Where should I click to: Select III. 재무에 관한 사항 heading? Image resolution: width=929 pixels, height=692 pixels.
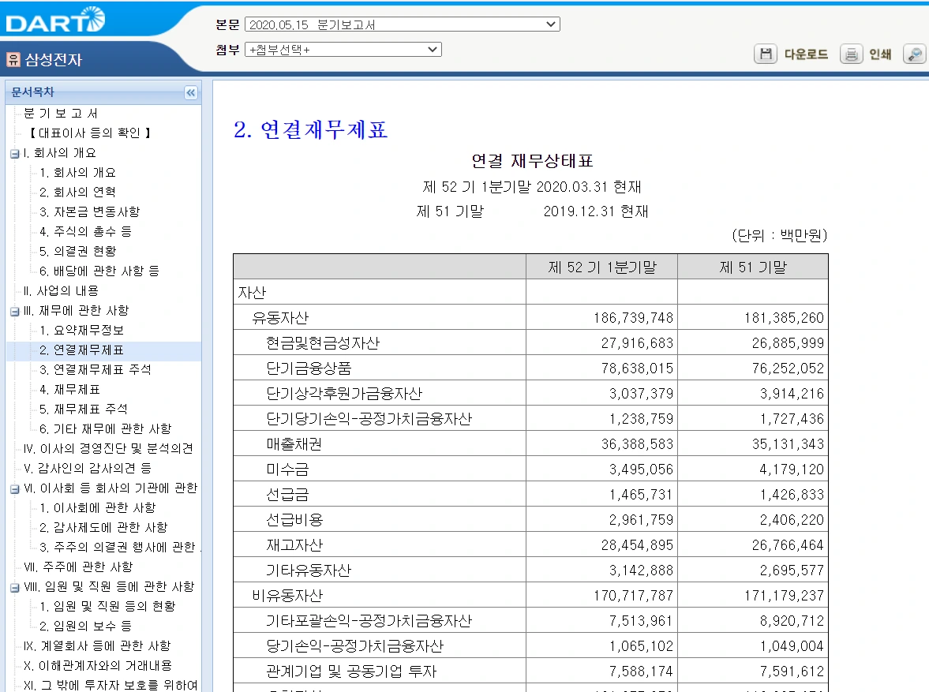click(x=76, y=310)
